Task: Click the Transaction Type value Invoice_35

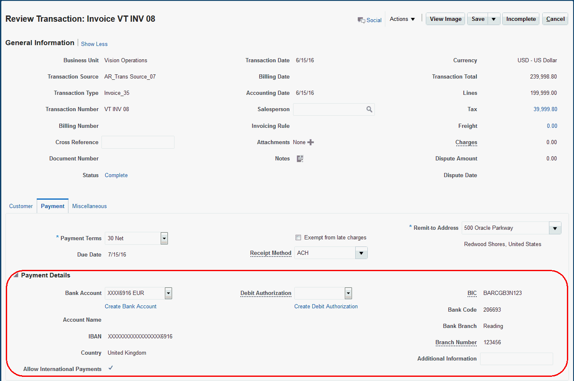Action: [117, 93]
